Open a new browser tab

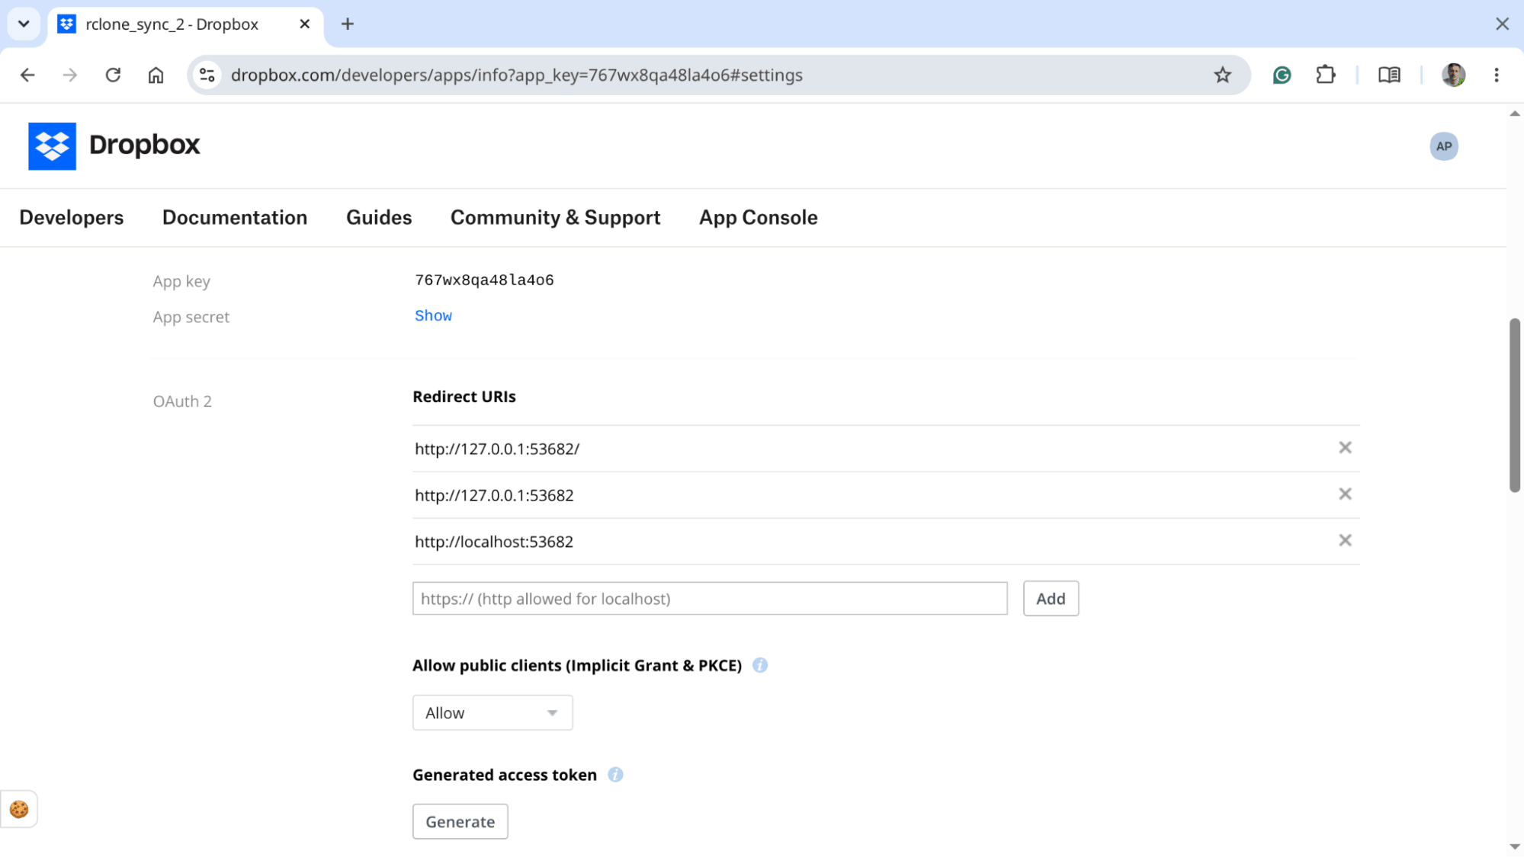tap(348, 24)
